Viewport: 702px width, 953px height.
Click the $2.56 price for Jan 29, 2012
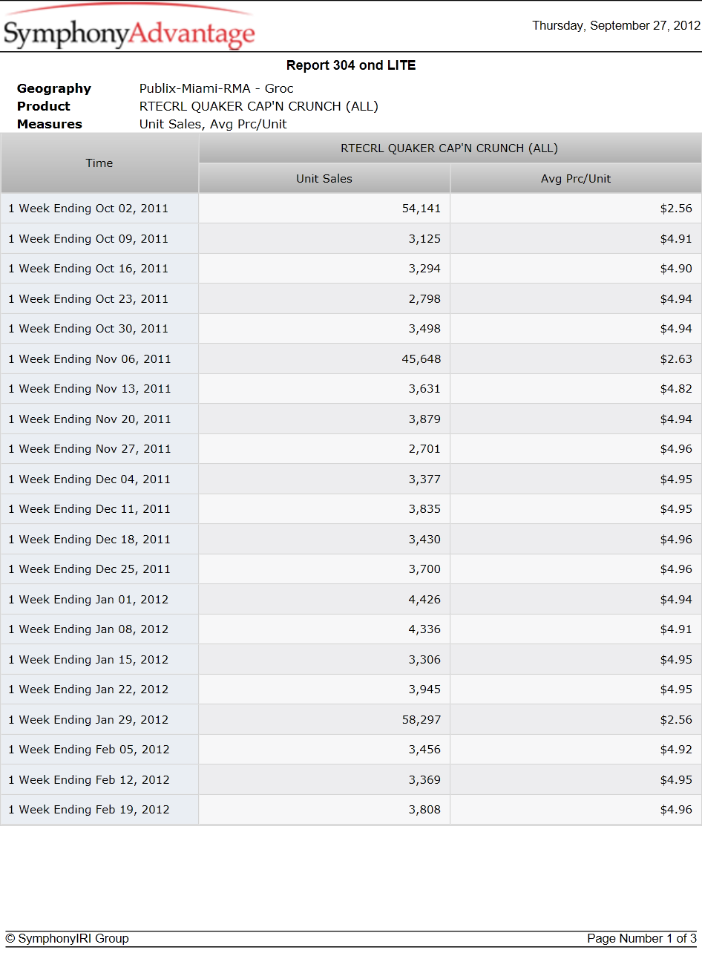pos(676,720)
